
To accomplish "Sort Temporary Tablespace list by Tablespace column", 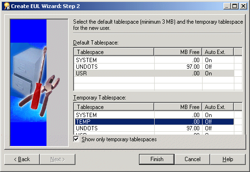I will pyautogui.click(x=114, y=107).
